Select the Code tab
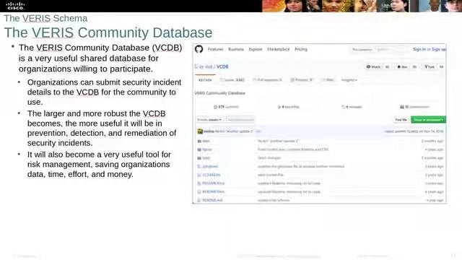 click(205, 80)
